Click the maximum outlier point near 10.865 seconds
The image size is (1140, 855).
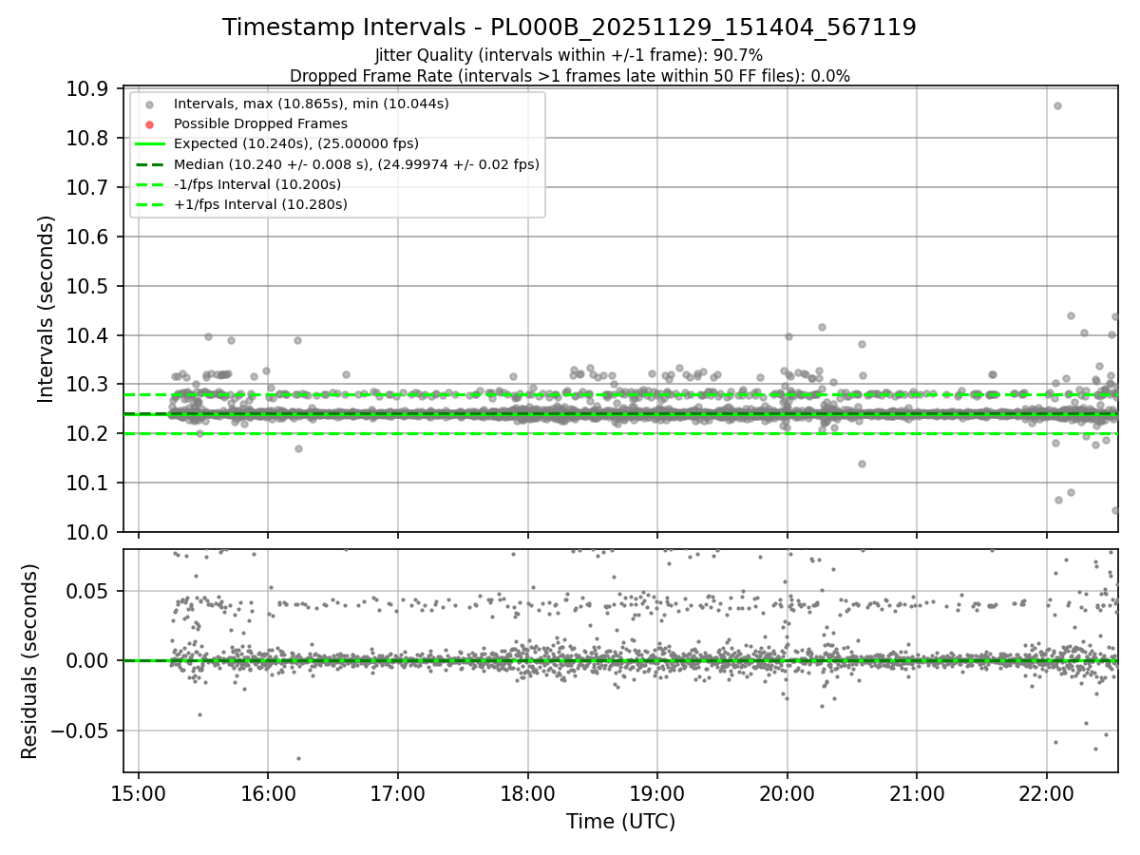click(1057, 105)
